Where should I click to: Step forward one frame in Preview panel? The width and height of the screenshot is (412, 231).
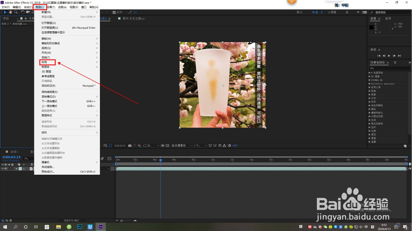[394, 56]
